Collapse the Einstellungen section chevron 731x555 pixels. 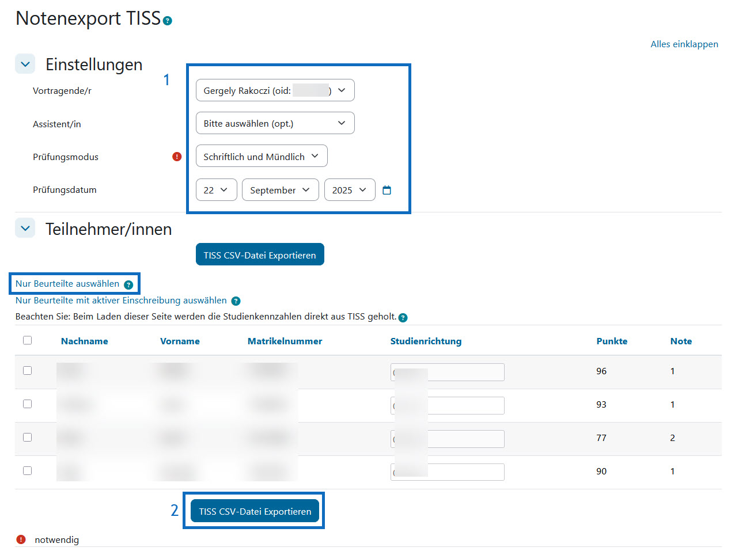(25, 64)
